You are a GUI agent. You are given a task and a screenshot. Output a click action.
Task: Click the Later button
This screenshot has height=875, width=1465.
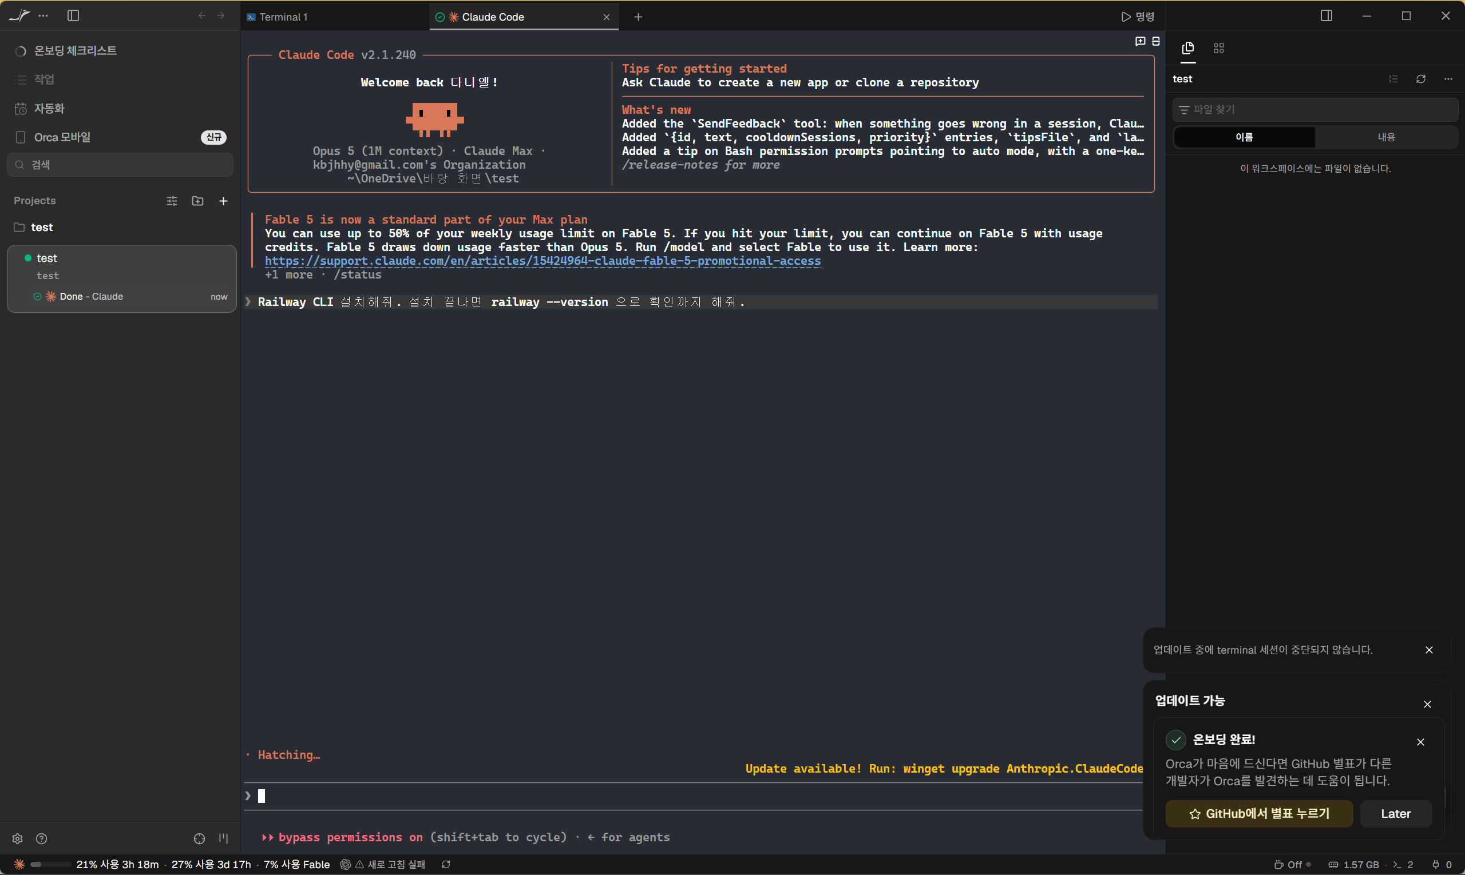pyautogui.click(x=1395, y=814)
